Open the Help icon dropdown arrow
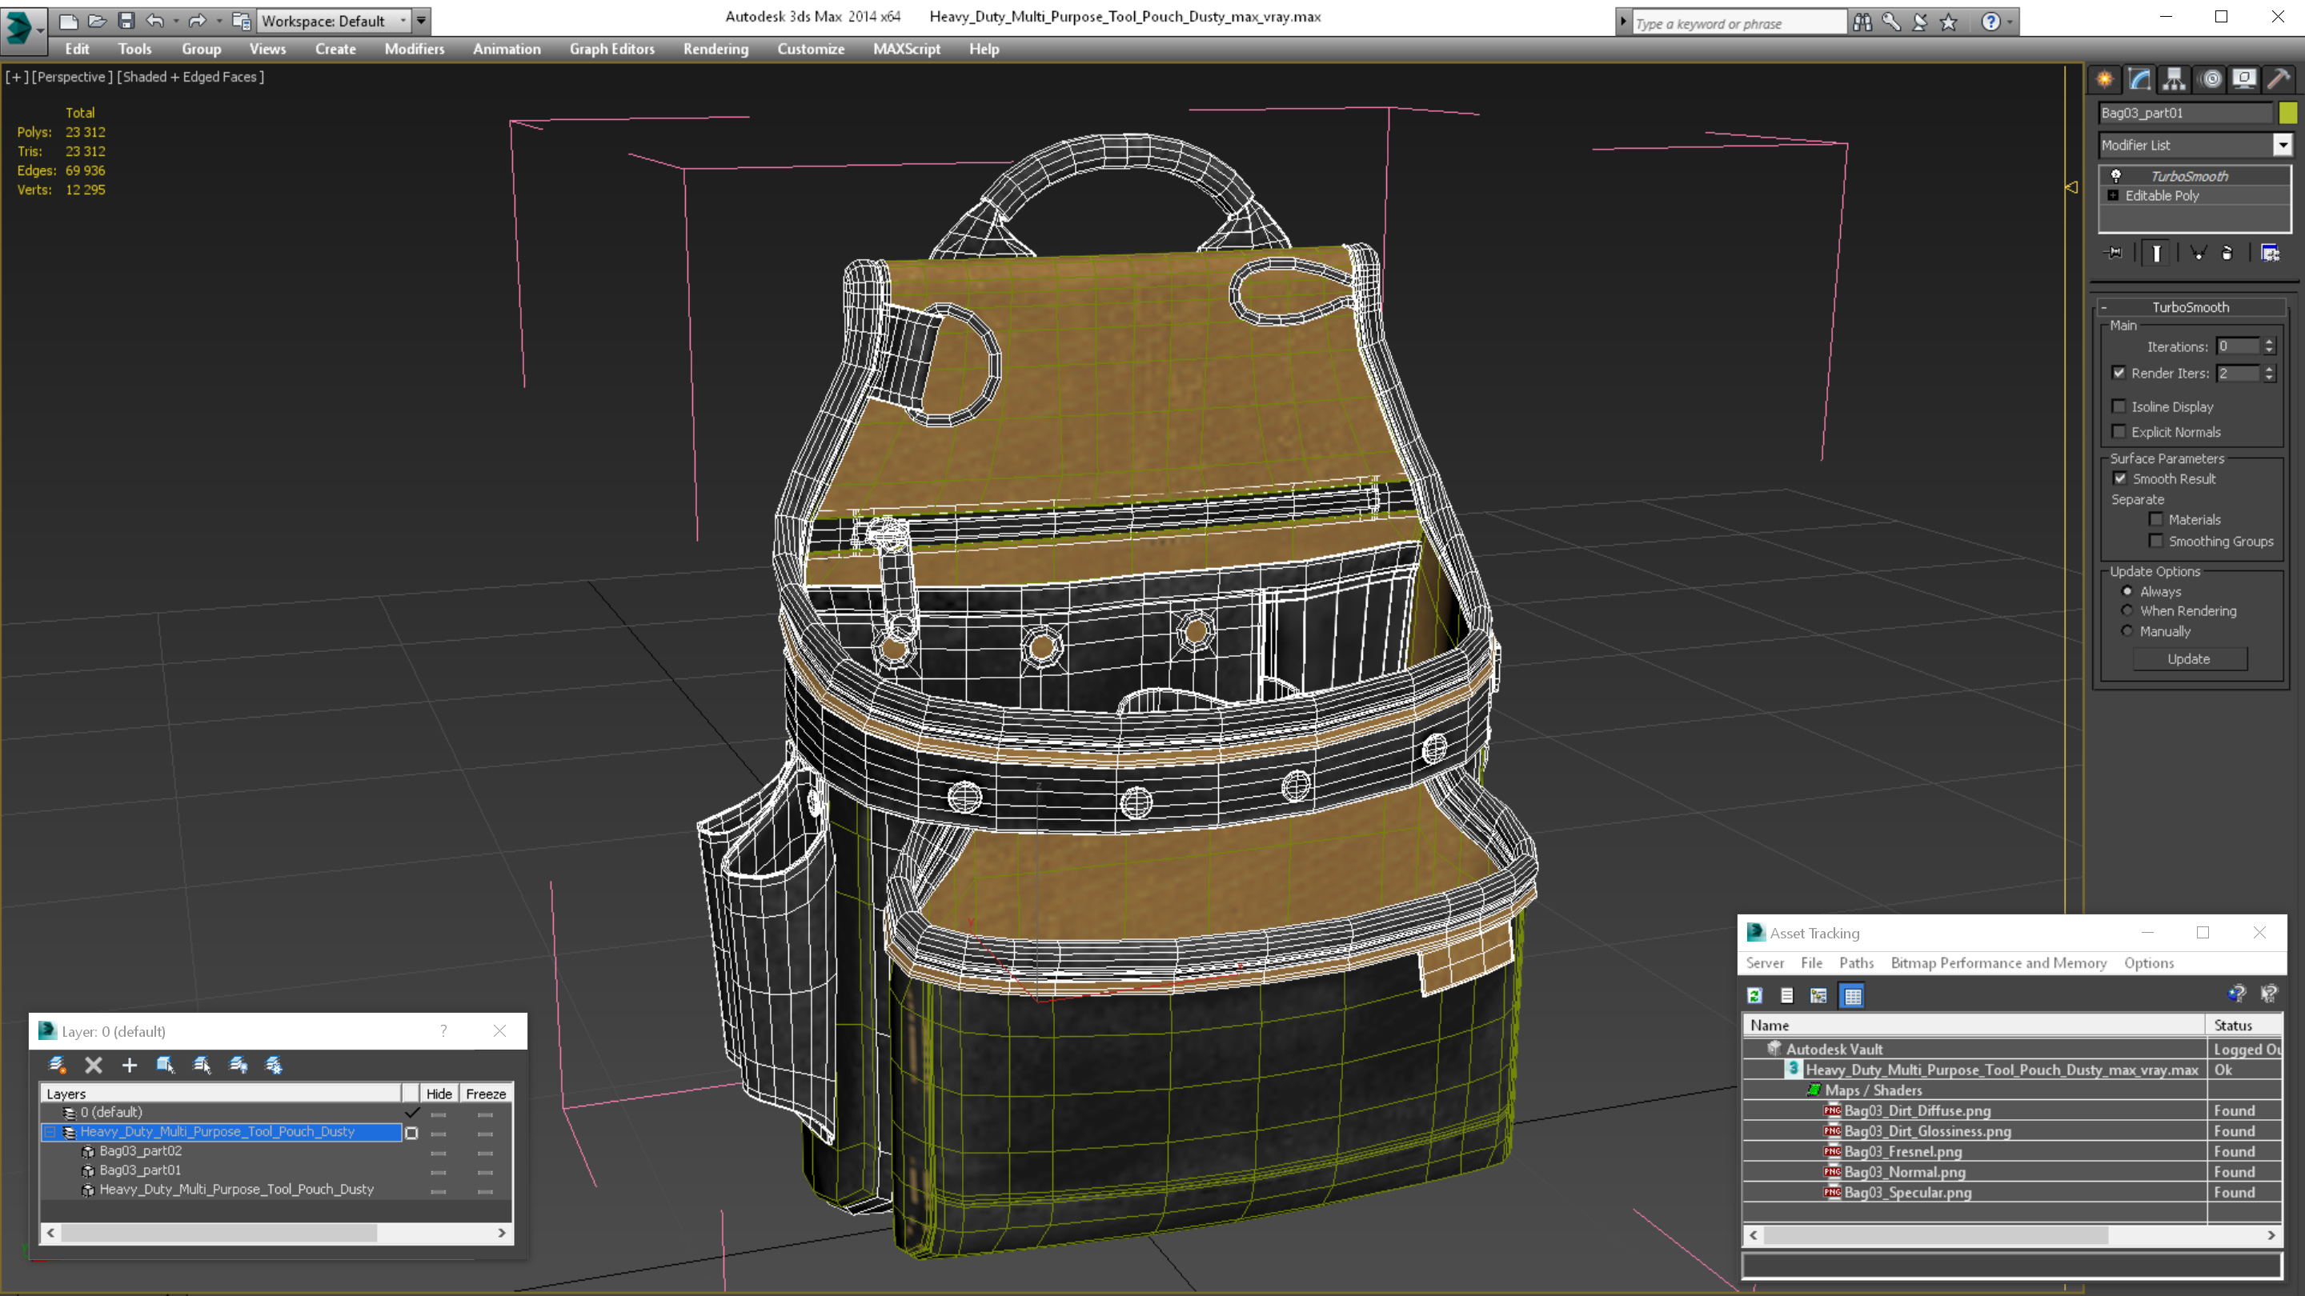 pyautogui.click(x=2010, y=22)
